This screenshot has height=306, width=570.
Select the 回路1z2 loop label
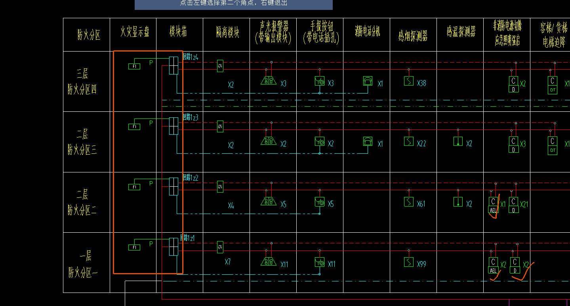click(x=191, y=178)
